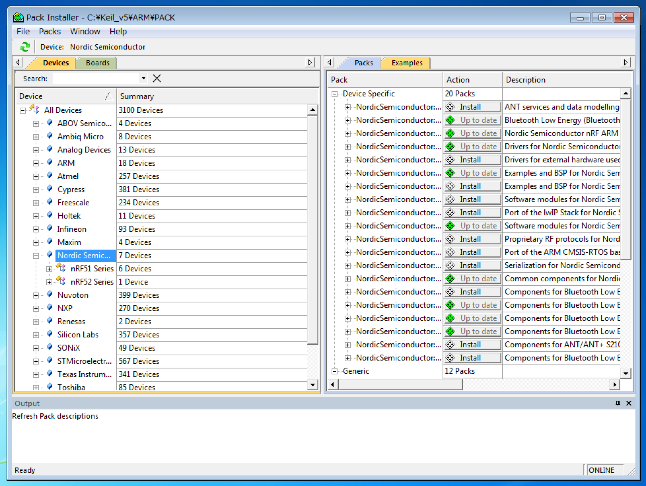Pin the Output panel

click(618, 403)
